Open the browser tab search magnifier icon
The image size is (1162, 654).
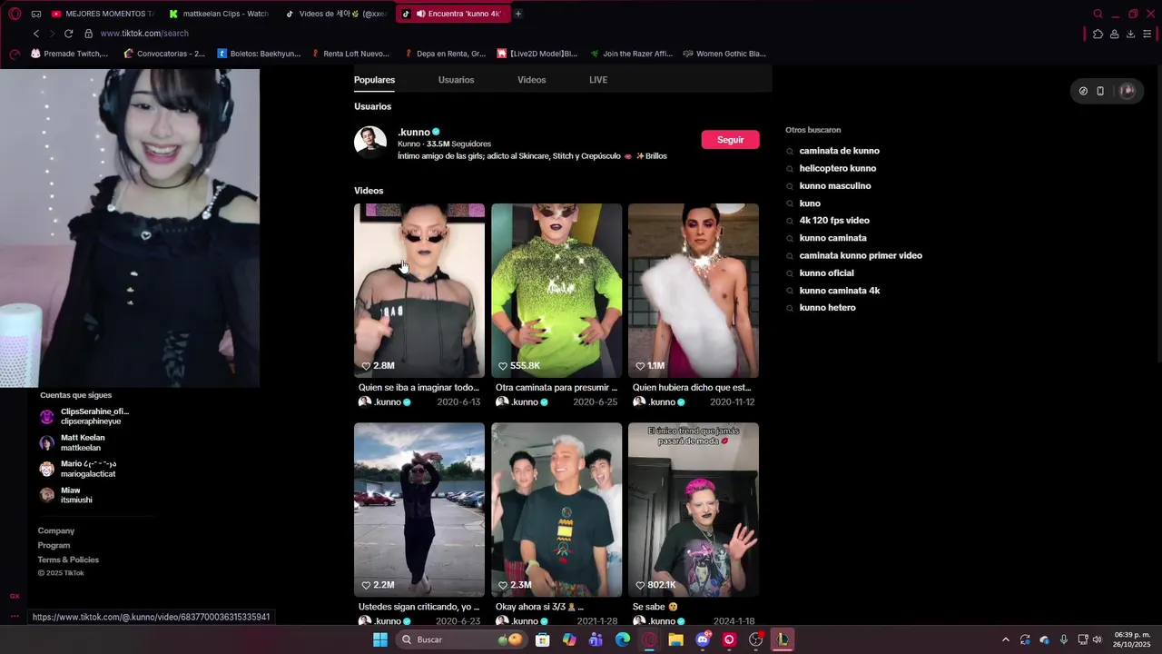[1098, 14]
